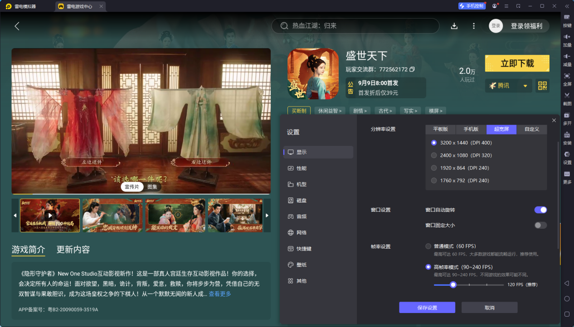
Task: Open the 剧情 category tag
Action: 360,111
